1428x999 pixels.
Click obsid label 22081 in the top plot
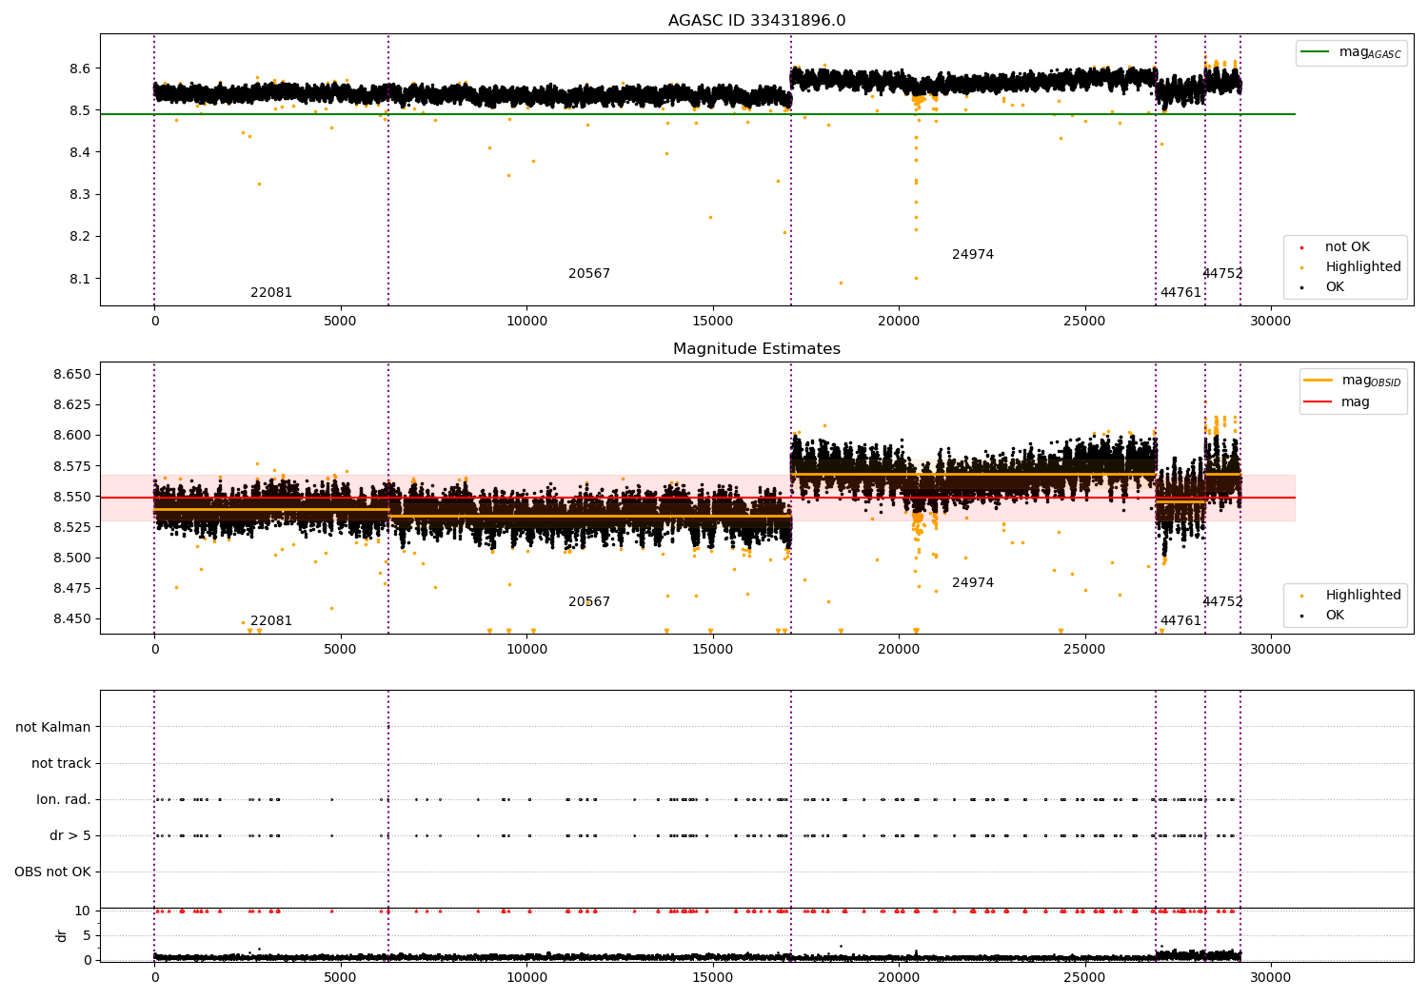(x=271, y=293)
